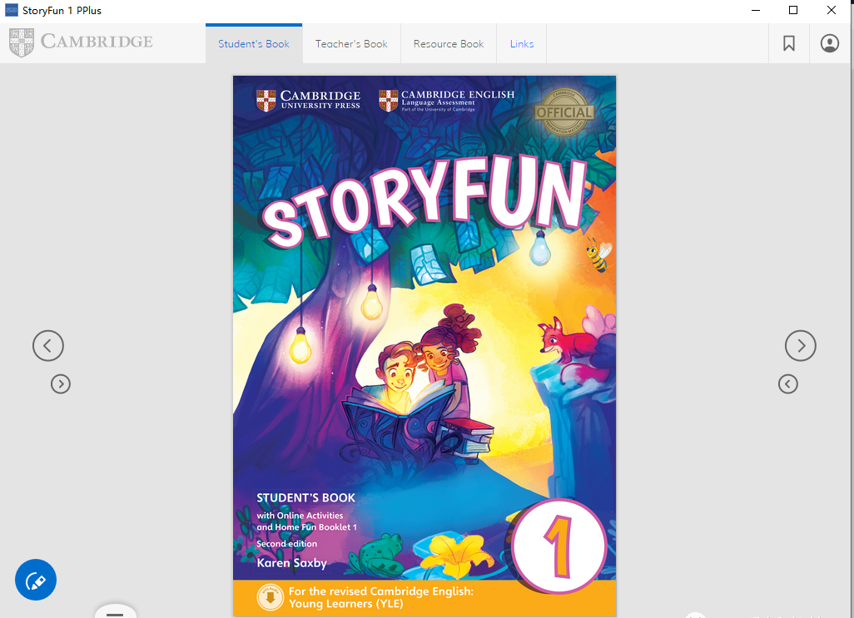This screenshot has height=618, width=854.
Task: Click small left-chevron circle below right arrow
Action: (787, 384)
